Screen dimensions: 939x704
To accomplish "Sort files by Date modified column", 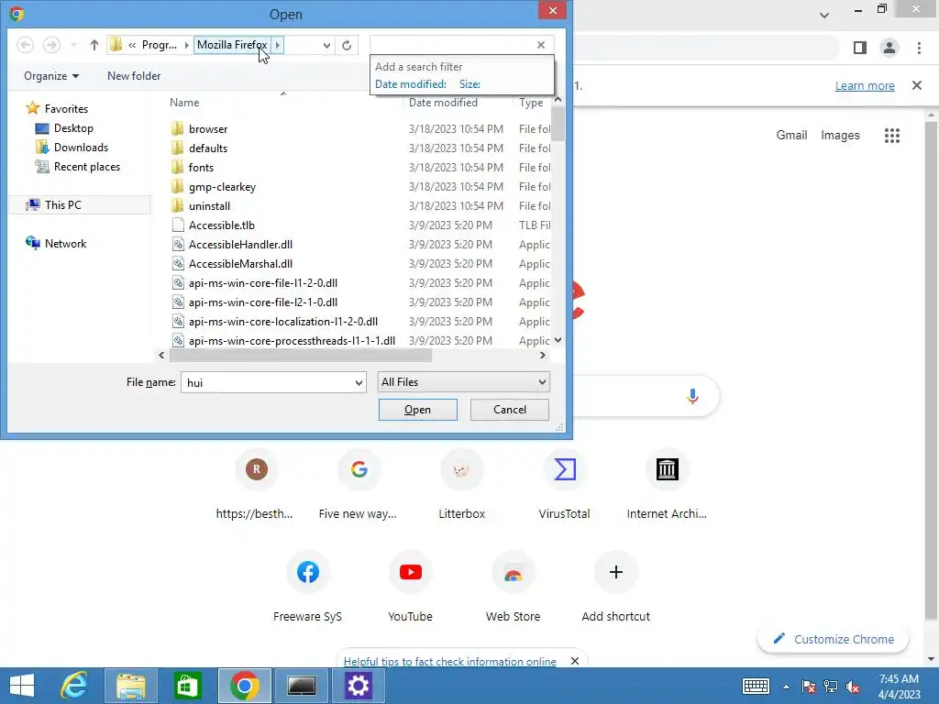I will (x=443, y=103).
